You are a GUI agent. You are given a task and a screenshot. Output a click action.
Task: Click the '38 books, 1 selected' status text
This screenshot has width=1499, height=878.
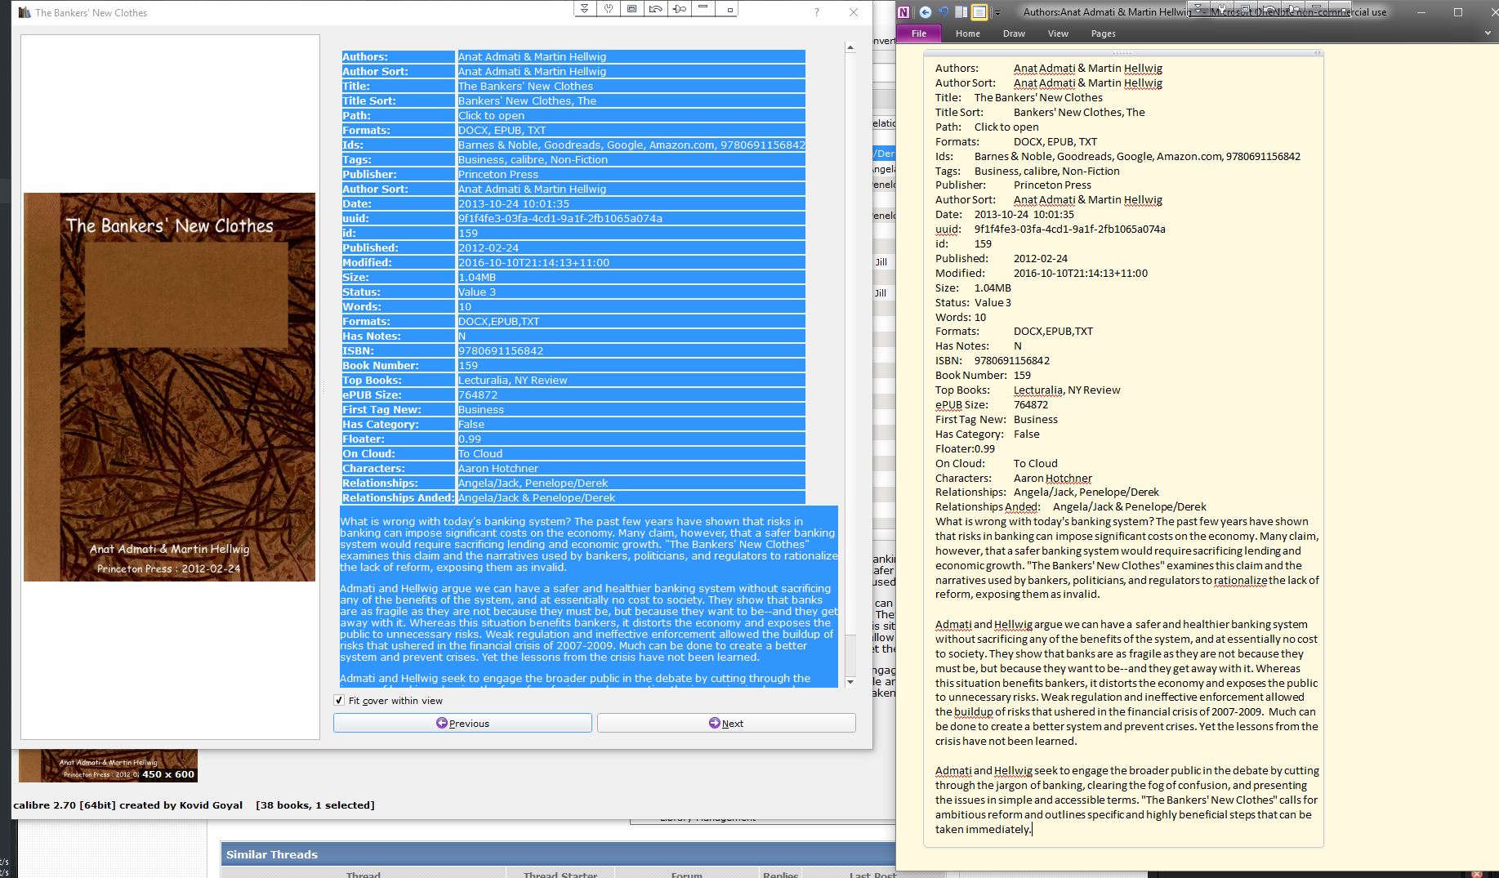(315, 804)
